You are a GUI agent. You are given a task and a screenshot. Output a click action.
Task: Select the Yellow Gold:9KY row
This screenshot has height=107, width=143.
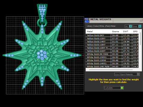[x=112, y=35]
